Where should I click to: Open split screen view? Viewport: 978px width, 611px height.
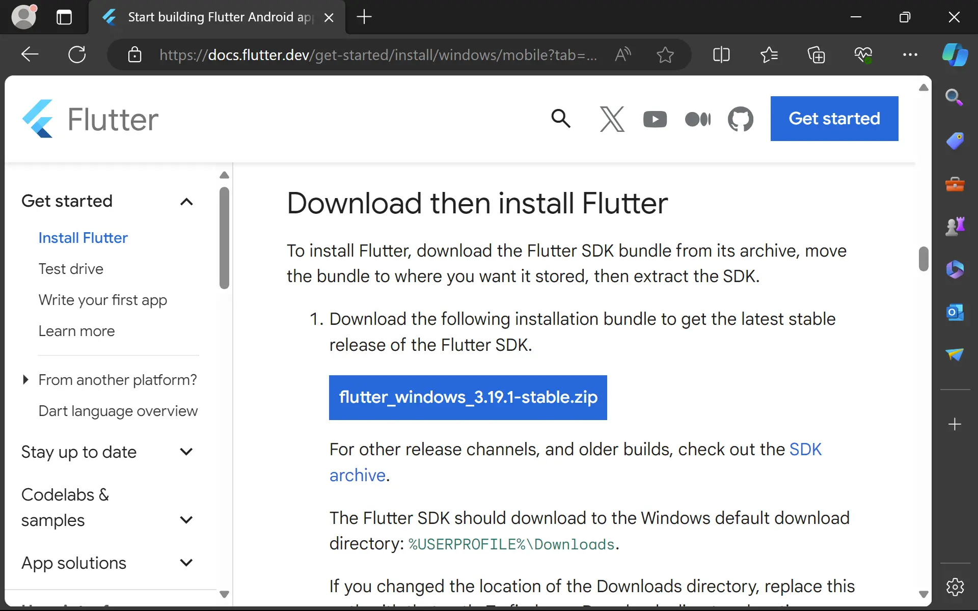click(721, 54)
